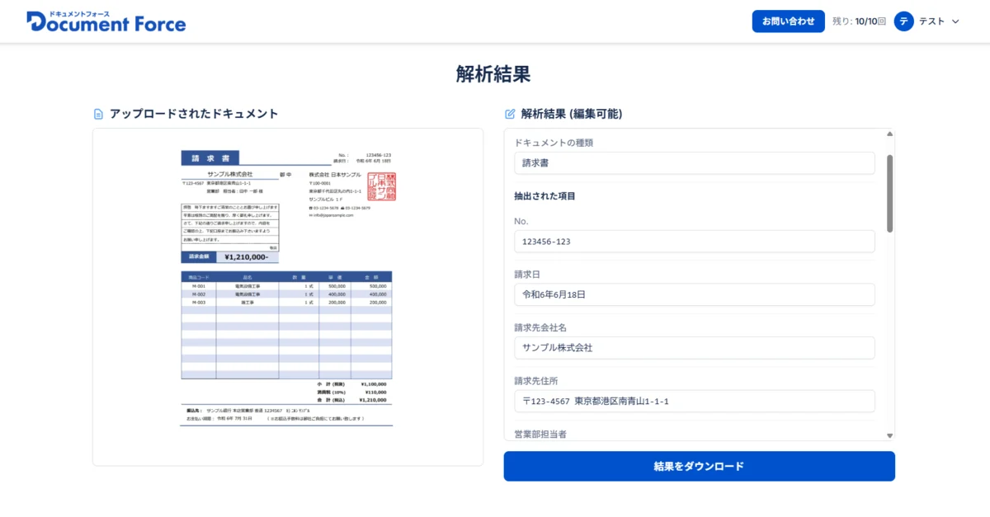Click the 抽出された項目 section label
This screenshot has width=990, height=517.
point(544,196)
